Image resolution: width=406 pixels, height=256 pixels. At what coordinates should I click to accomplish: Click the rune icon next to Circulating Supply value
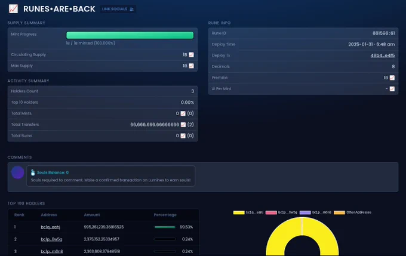(191, 55)
